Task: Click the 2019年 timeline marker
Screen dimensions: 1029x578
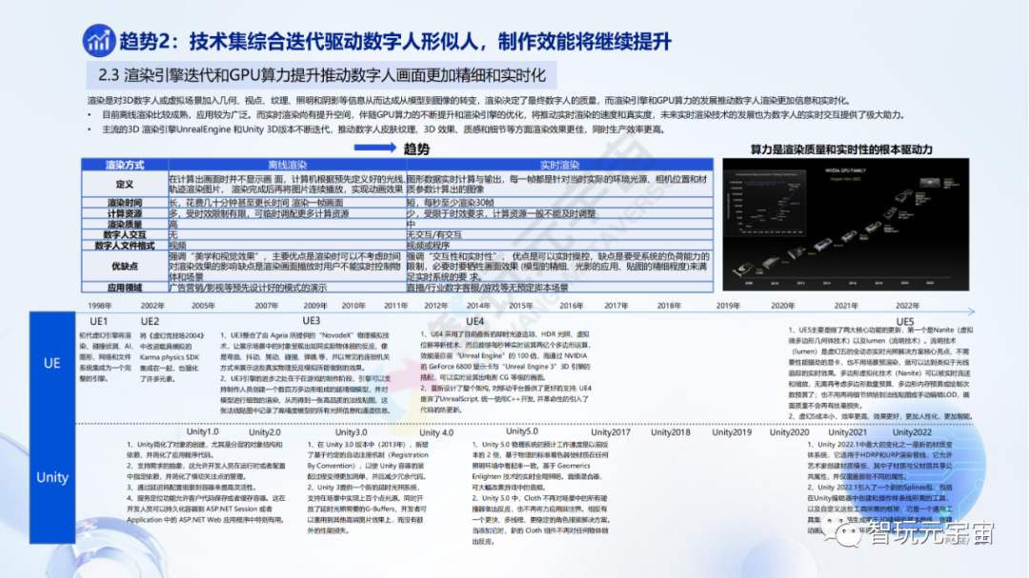Action: 728,306
